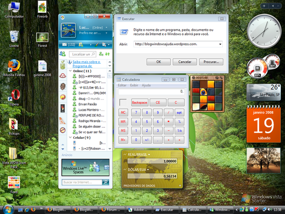Click the CE calculator button
The width and height of the screenshot is (285, 214).
[158, 102]
